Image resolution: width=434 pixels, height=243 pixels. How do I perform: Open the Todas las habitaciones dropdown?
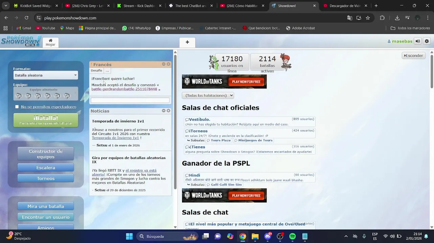(x=208, y=96)
